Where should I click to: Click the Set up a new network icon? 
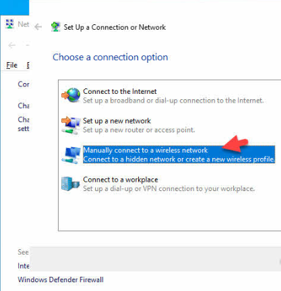pyautogui.click(x=71, y=125)
